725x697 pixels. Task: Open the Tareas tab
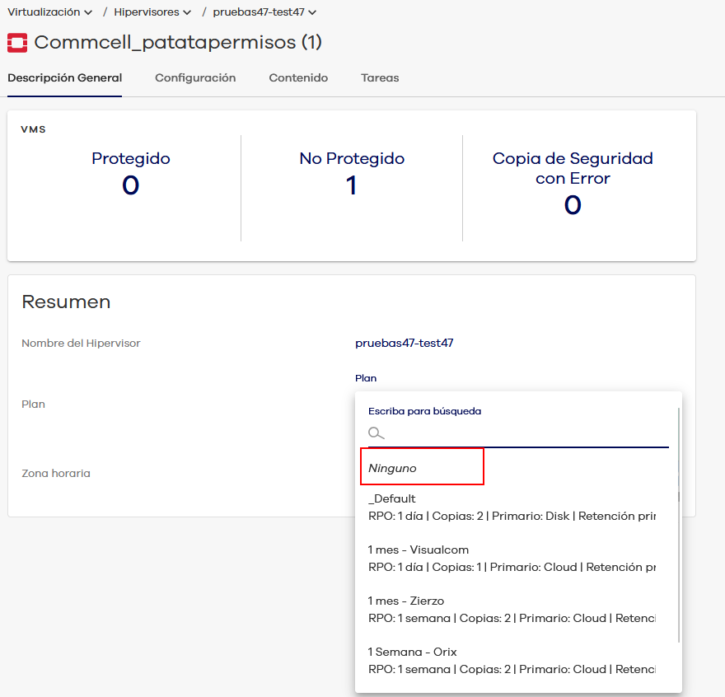tap(380, 78)
